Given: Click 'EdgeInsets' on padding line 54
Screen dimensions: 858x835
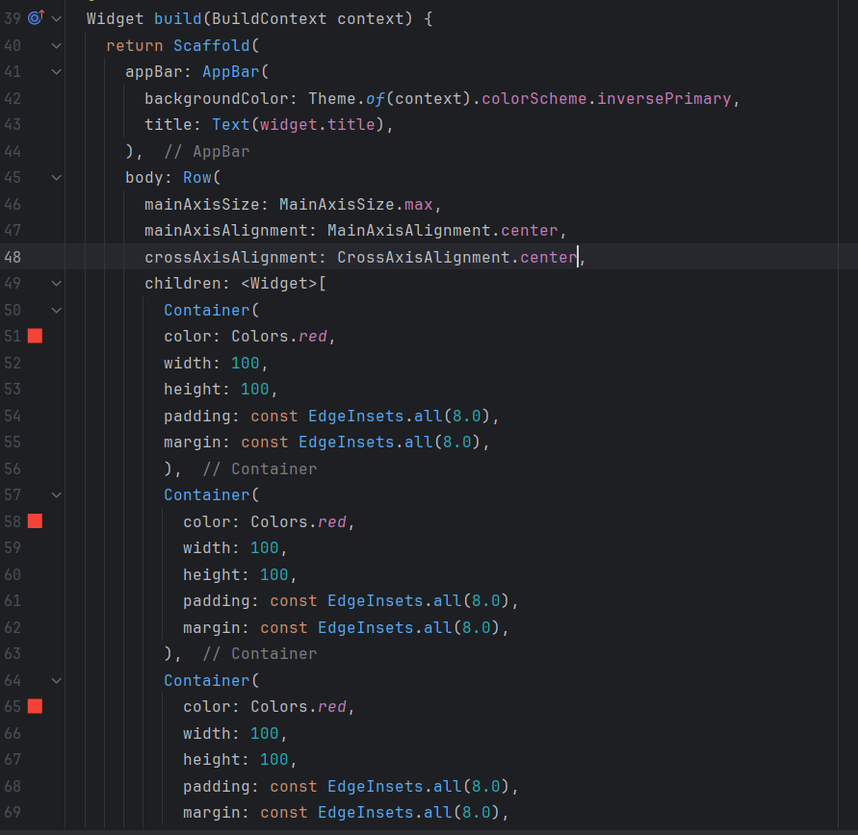Looking at the screenshot, I should 355,416.
